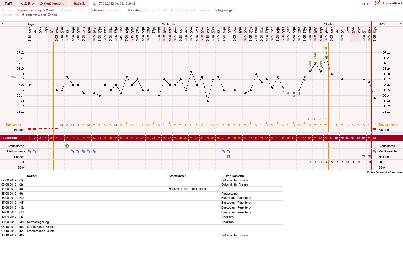Click the 08.10.2012 schmerzende Brüste note
This screenshot has height=255, width=403.
(41, 227)
